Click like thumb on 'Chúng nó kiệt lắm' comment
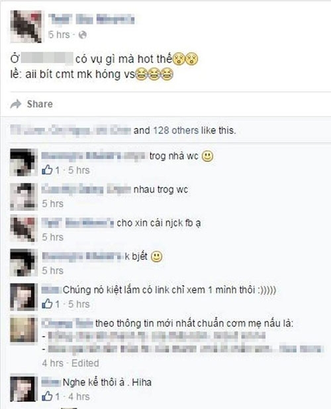This screenshot has width=331, height=409. [47, 304]
